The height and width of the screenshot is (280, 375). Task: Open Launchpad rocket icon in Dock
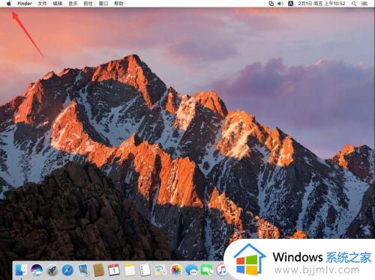click(x=52, y=270)
